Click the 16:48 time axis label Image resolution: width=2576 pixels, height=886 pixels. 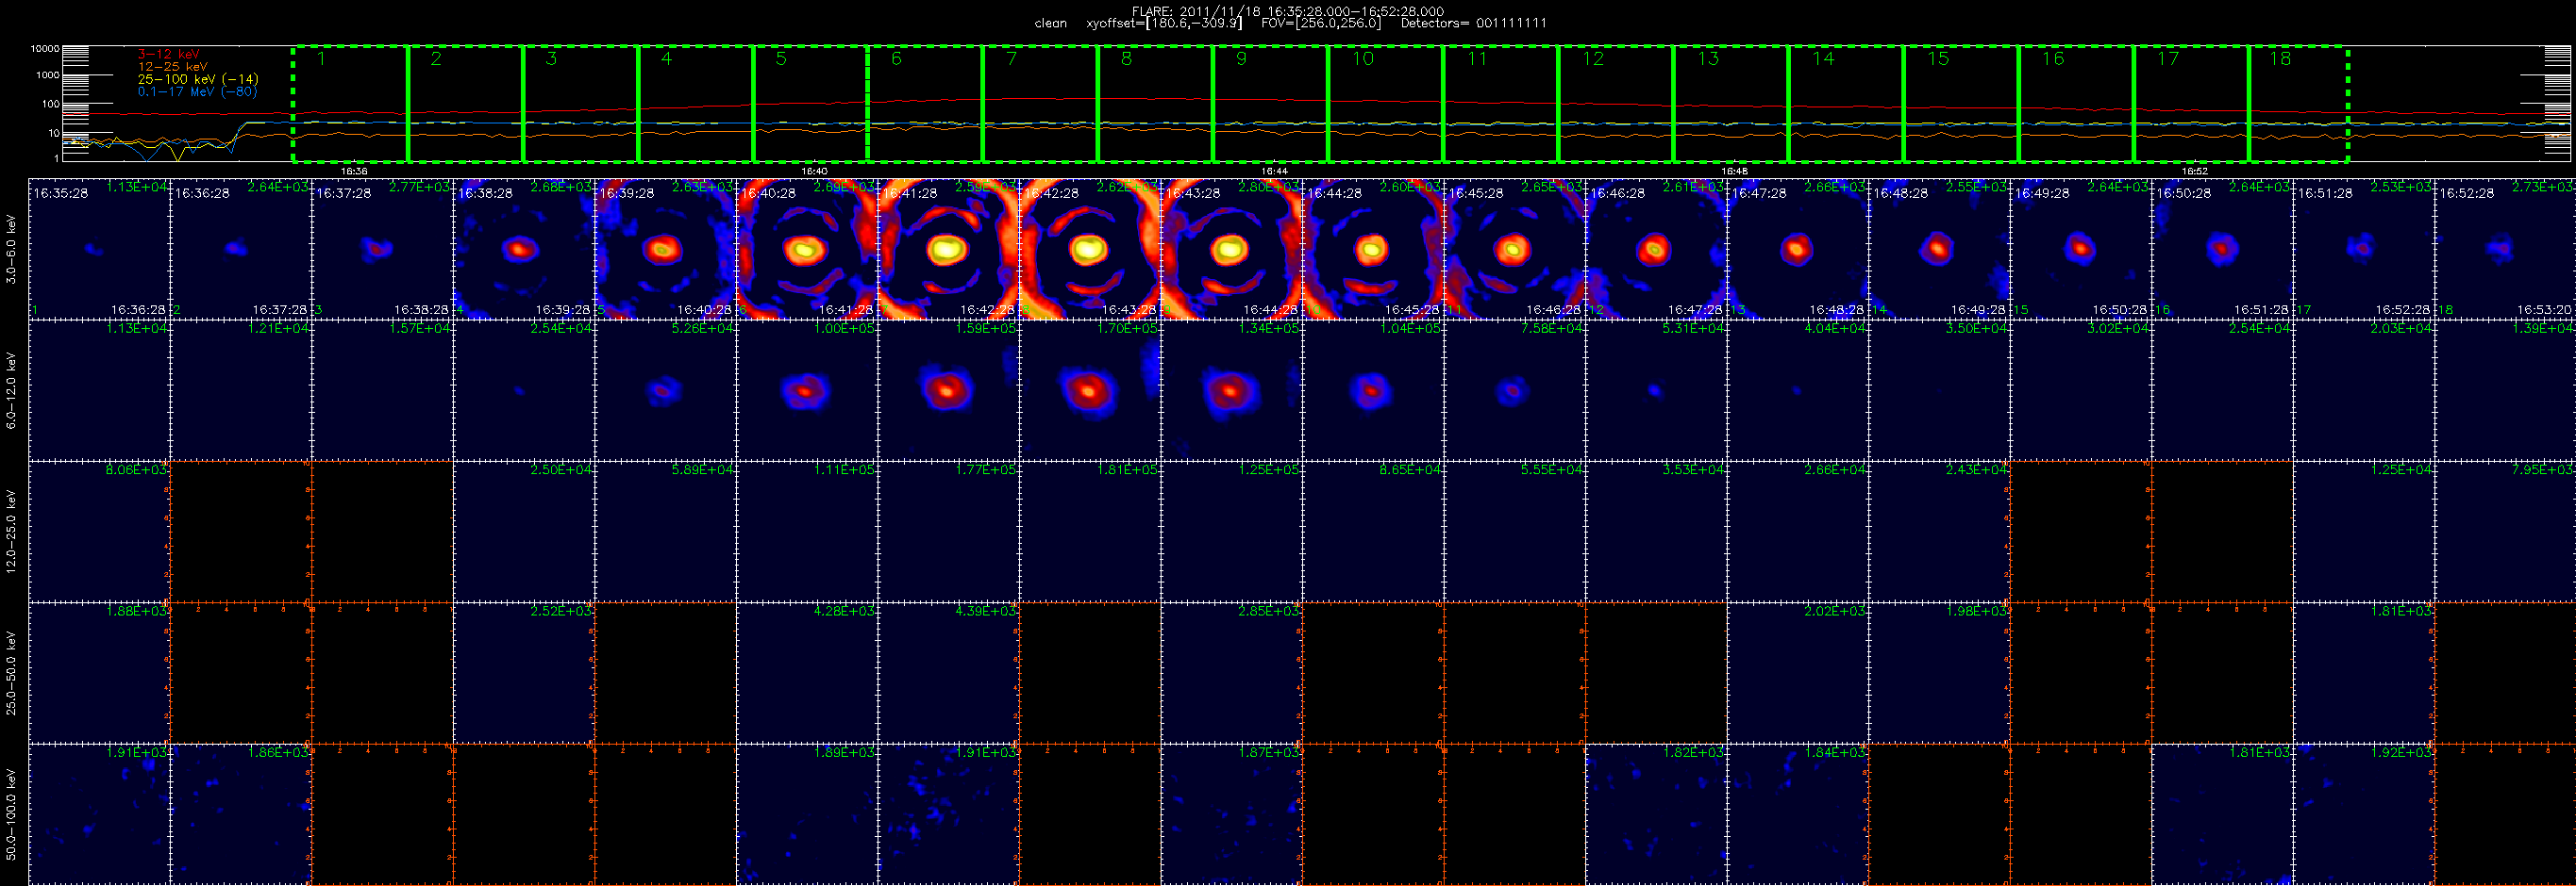point(1734,172)
